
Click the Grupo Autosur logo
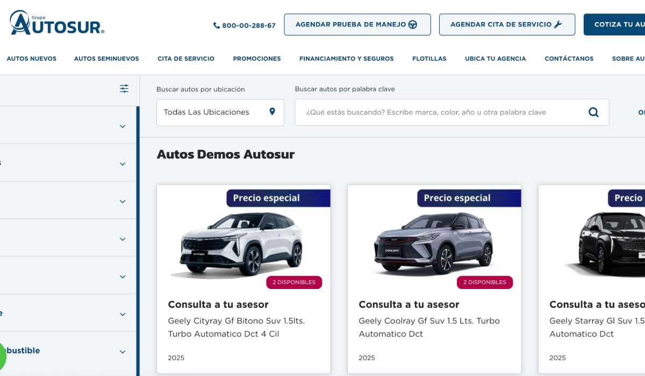(57, 23)
